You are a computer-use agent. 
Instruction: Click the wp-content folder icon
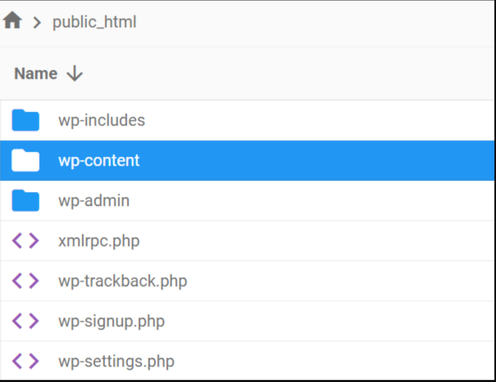pyautogui.click(x=26, y=160)
